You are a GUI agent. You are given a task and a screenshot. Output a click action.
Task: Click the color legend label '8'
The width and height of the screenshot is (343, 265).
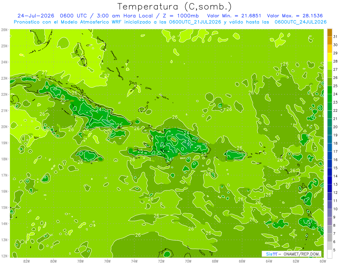334,225
